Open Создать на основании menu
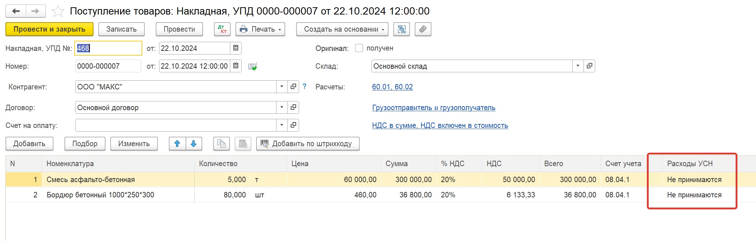The width and height of the screenshot is (756, 241). 342,29
